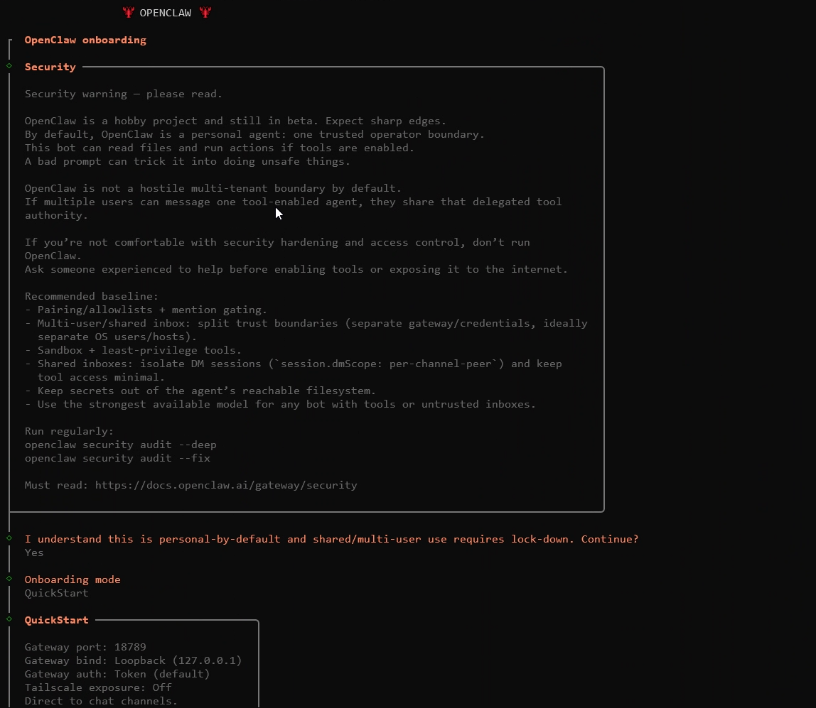Click the 'Gateway auth: Token (default)' line

click(x=117, y=674)
